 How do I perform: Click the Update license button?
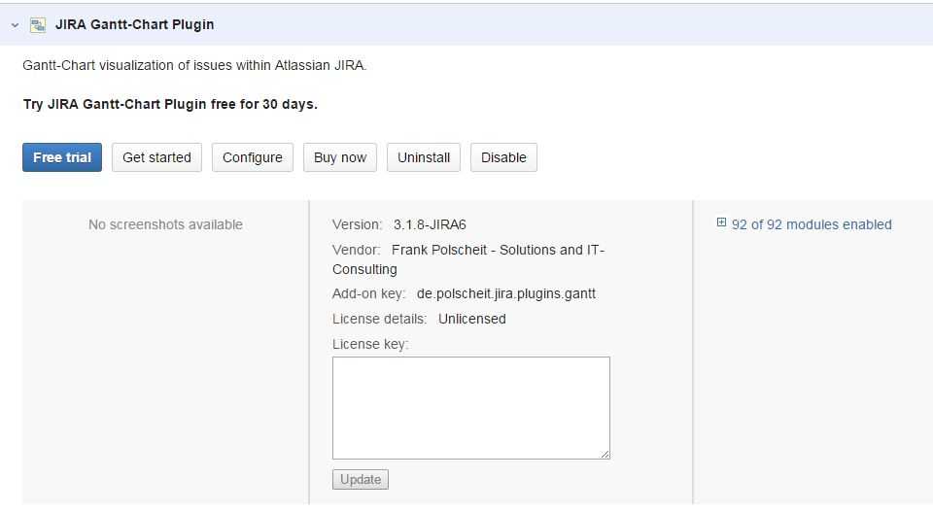point(361,480)
